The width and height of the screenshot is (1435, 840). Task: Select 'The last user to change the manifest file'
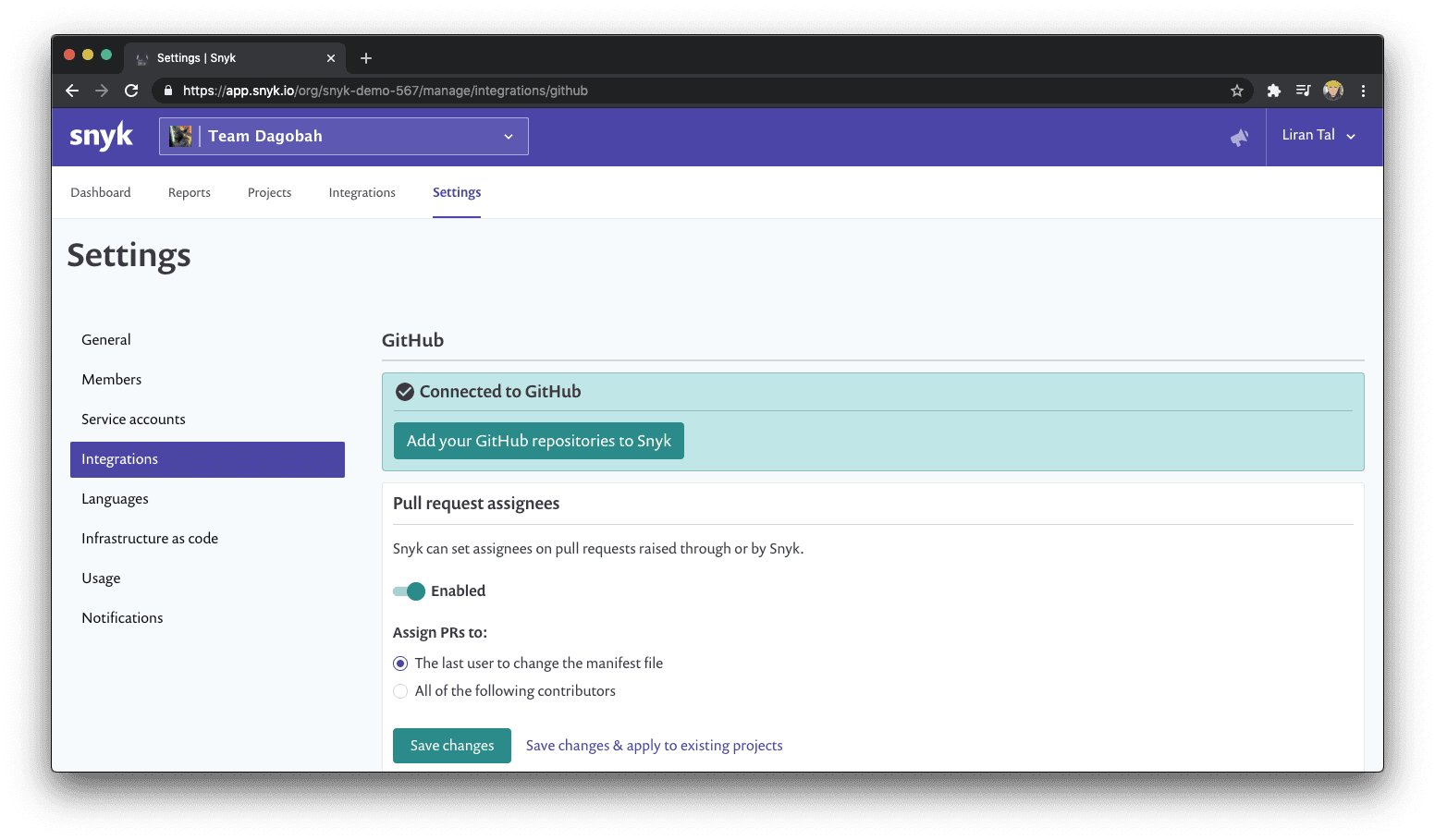[x=400, y=663]
